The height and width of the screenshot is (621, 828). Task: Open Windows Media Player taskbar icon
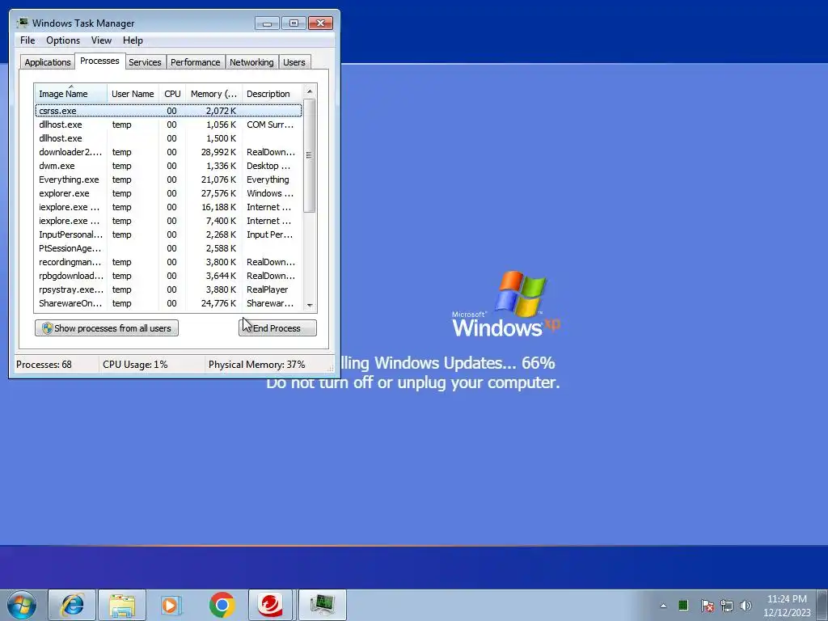point(171,605)
